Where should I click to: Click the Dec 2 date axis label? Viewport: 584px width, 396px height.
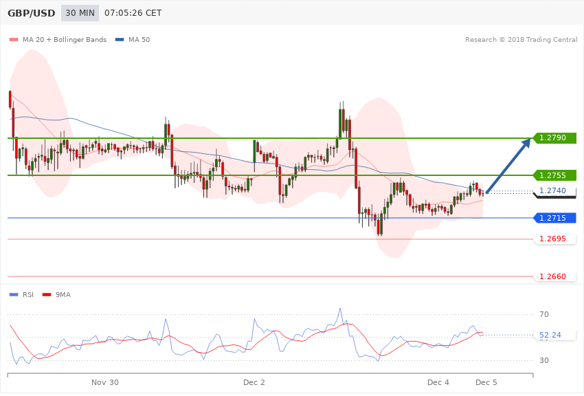254,382
